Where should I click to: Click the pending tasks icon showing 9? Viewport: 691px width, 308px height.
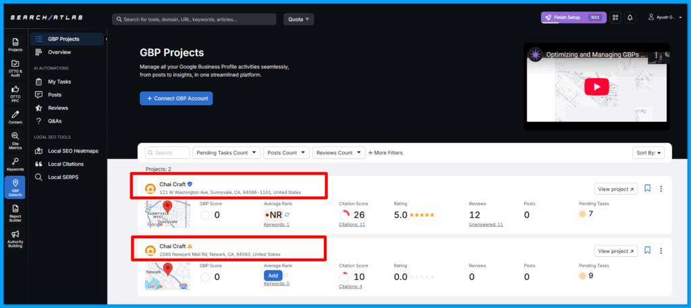click(x=582, y=276)
